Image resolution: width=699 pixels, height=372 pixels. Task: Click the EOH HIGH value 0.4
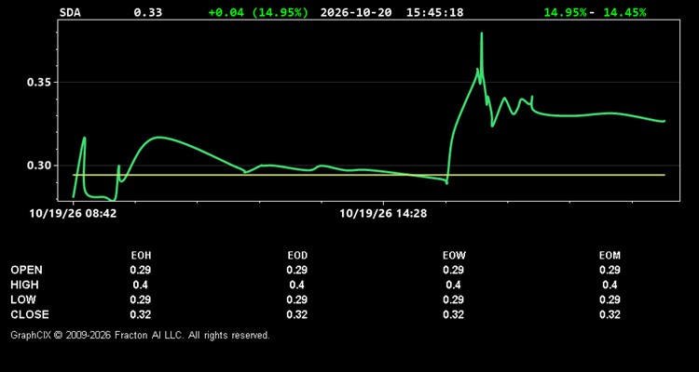[141, 285]
